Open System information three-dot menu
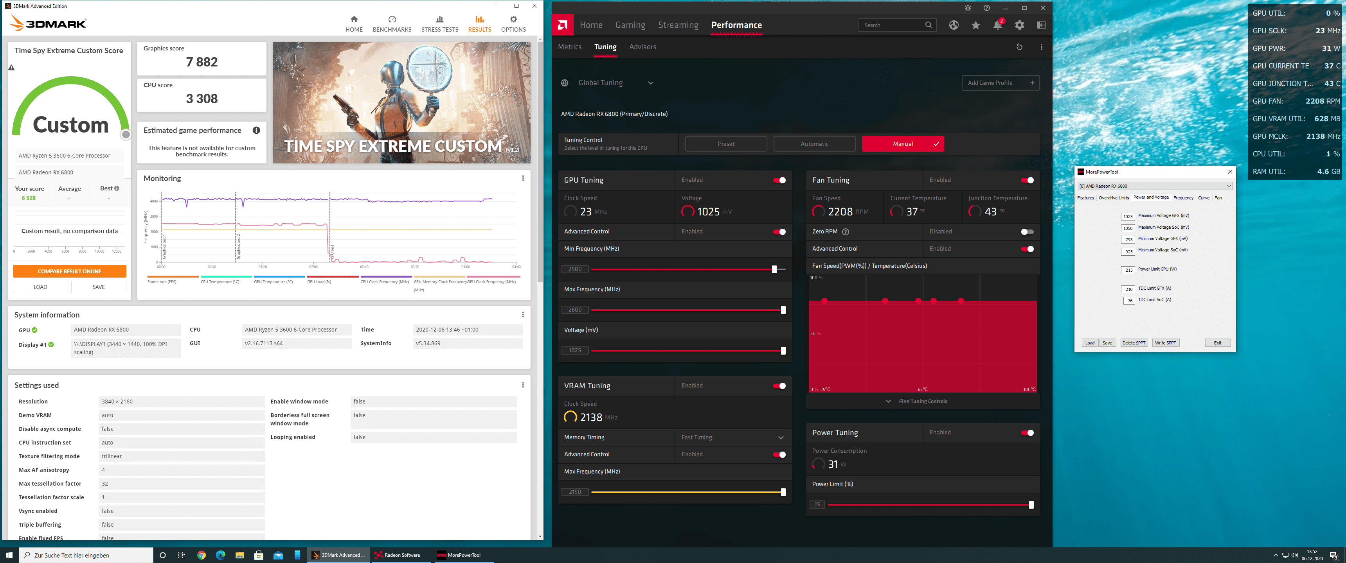Viewport: 1346px width, 563px height. pos(522,314)
